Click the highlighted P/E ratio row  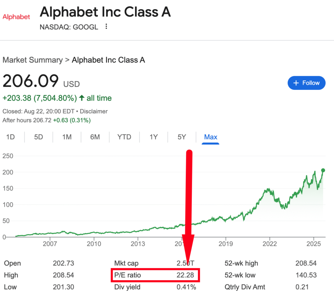[x=154, y=275]
